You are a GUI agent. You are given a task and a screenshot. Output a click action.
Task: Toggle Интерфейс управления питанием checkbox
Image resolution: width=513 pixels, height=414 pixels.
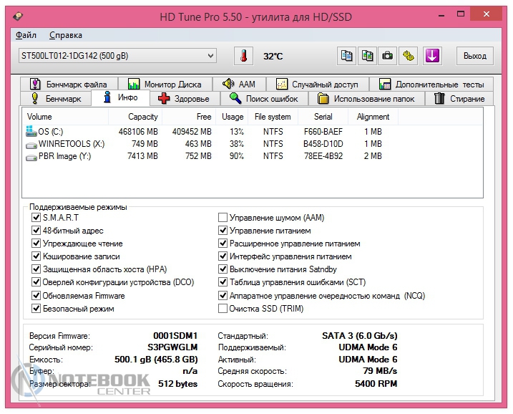click(x=223, y=256)
